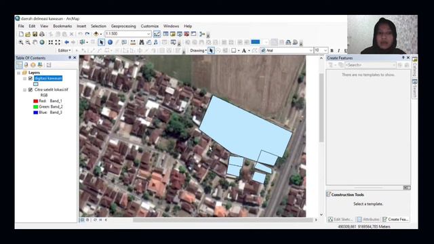
Task: Open the File menu
Action: point(21,26)
